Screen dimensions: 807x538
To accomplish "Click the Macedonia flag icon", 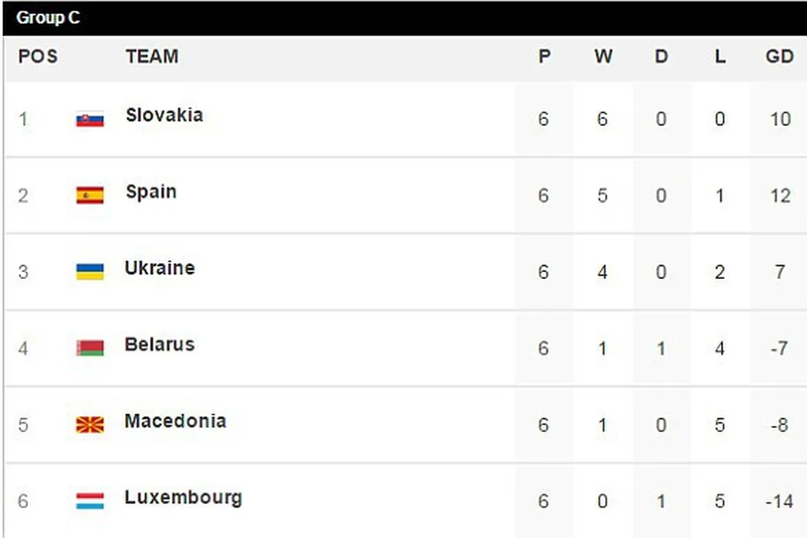I will tap(90, 424).
